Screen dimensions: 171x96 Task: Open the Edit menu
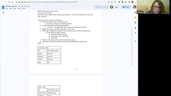(11, 9)
